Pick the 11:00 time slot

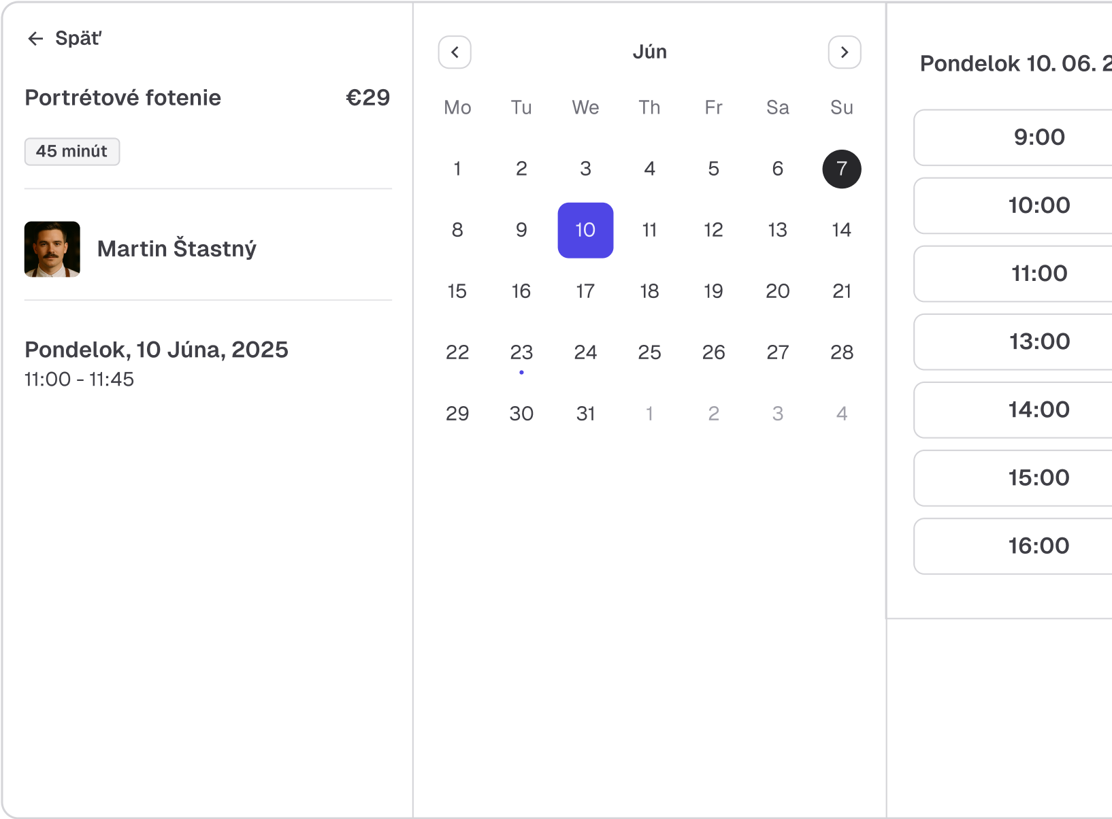point(1039,273)
